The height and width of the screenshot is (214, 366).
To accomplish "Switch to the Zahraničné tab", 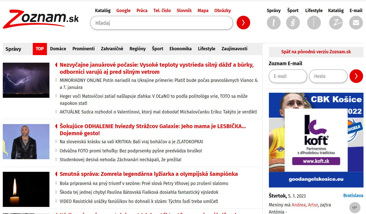I will click(x=112, y=49).
